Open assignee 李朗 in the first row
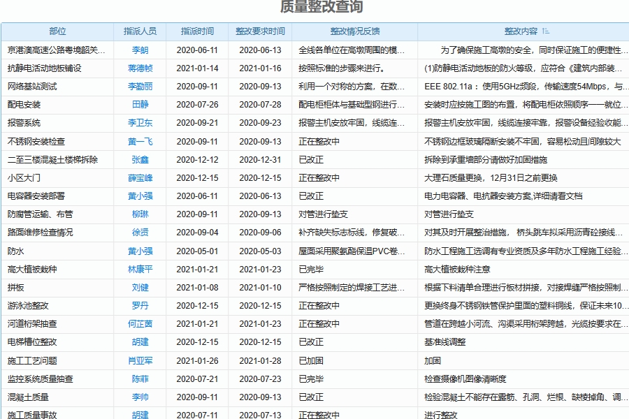 (139, 50)
